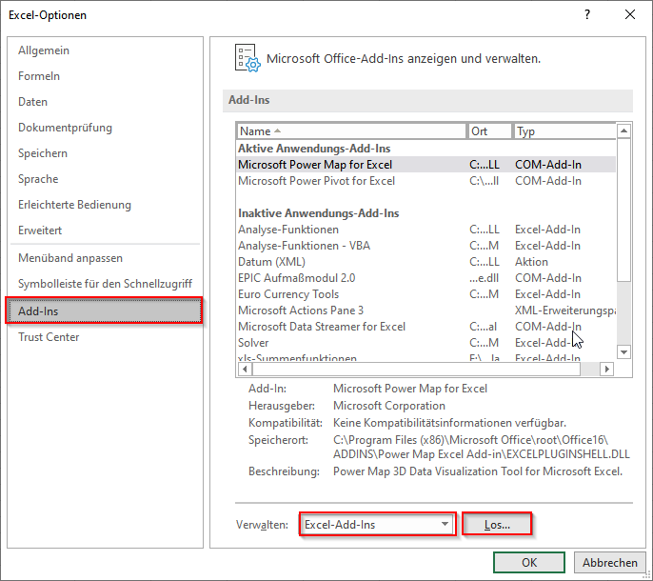This screenshot has width=653, height=581.
Task: Click the list scroll down arrow
Action: (x=623, y=352)
